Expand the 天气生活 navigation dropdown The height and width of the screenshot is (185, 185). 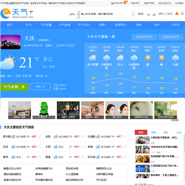pos(84,25)
